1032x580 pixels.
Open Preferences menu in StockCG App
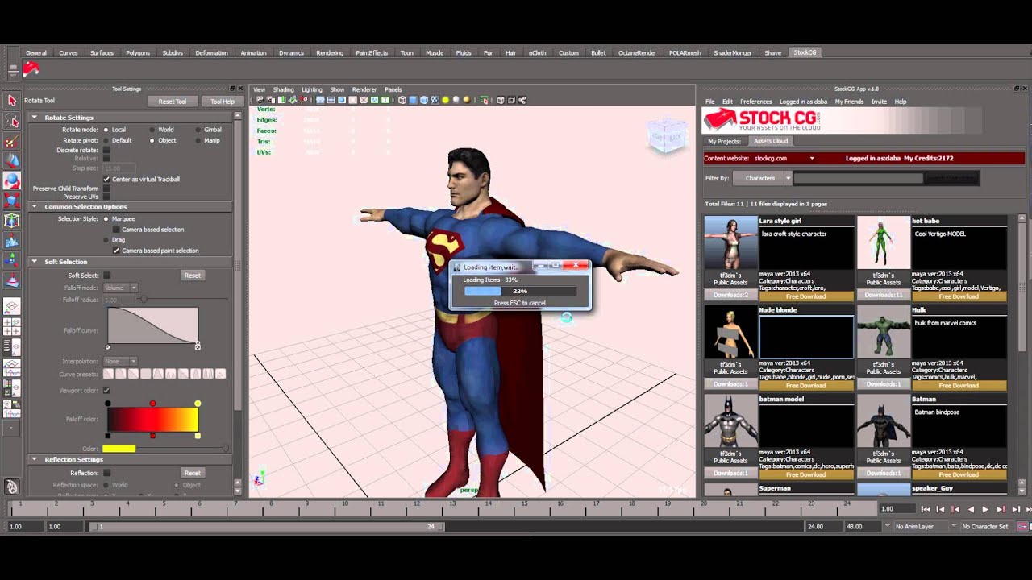(756, 101)
